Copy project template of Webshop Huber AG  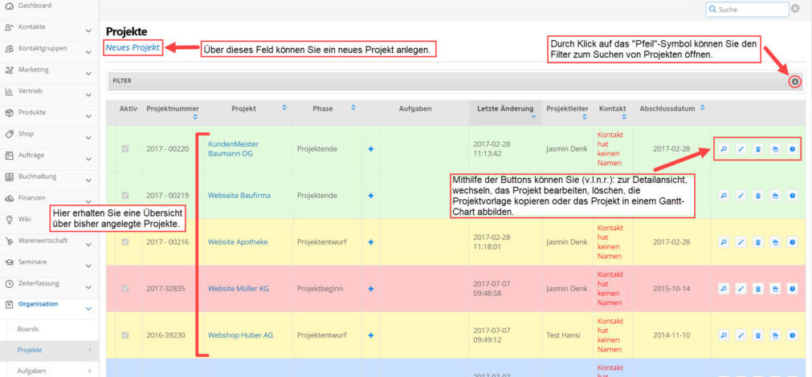tap(775, 335)
